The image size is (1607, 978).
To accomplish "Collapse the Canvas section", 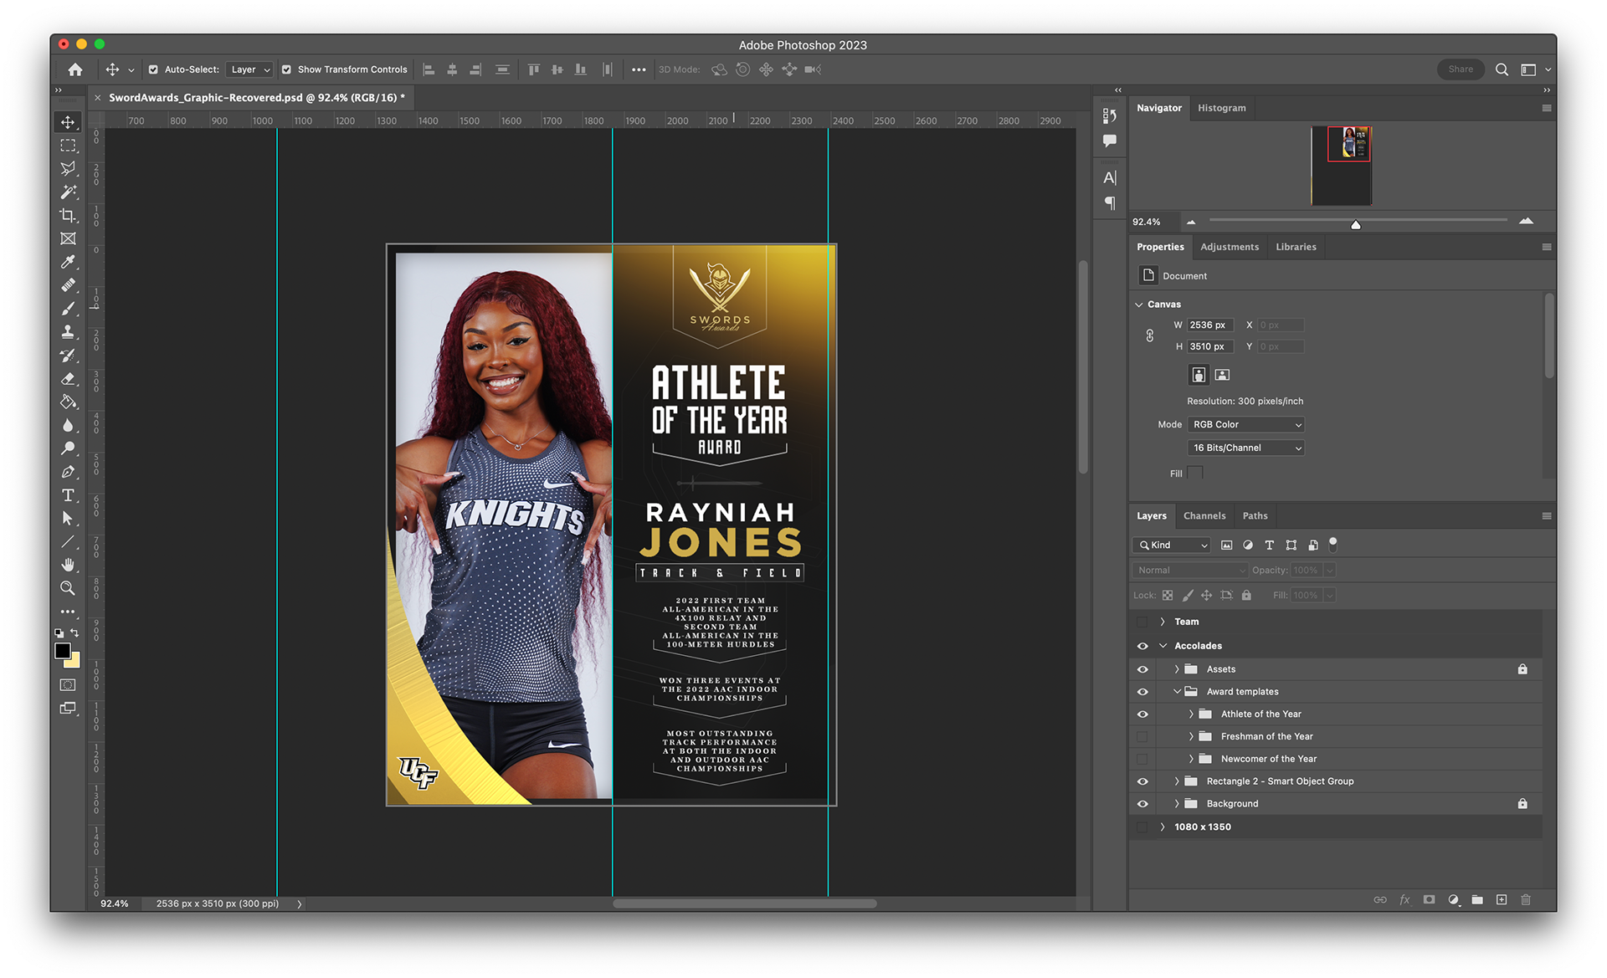I will coord(1139,305).
